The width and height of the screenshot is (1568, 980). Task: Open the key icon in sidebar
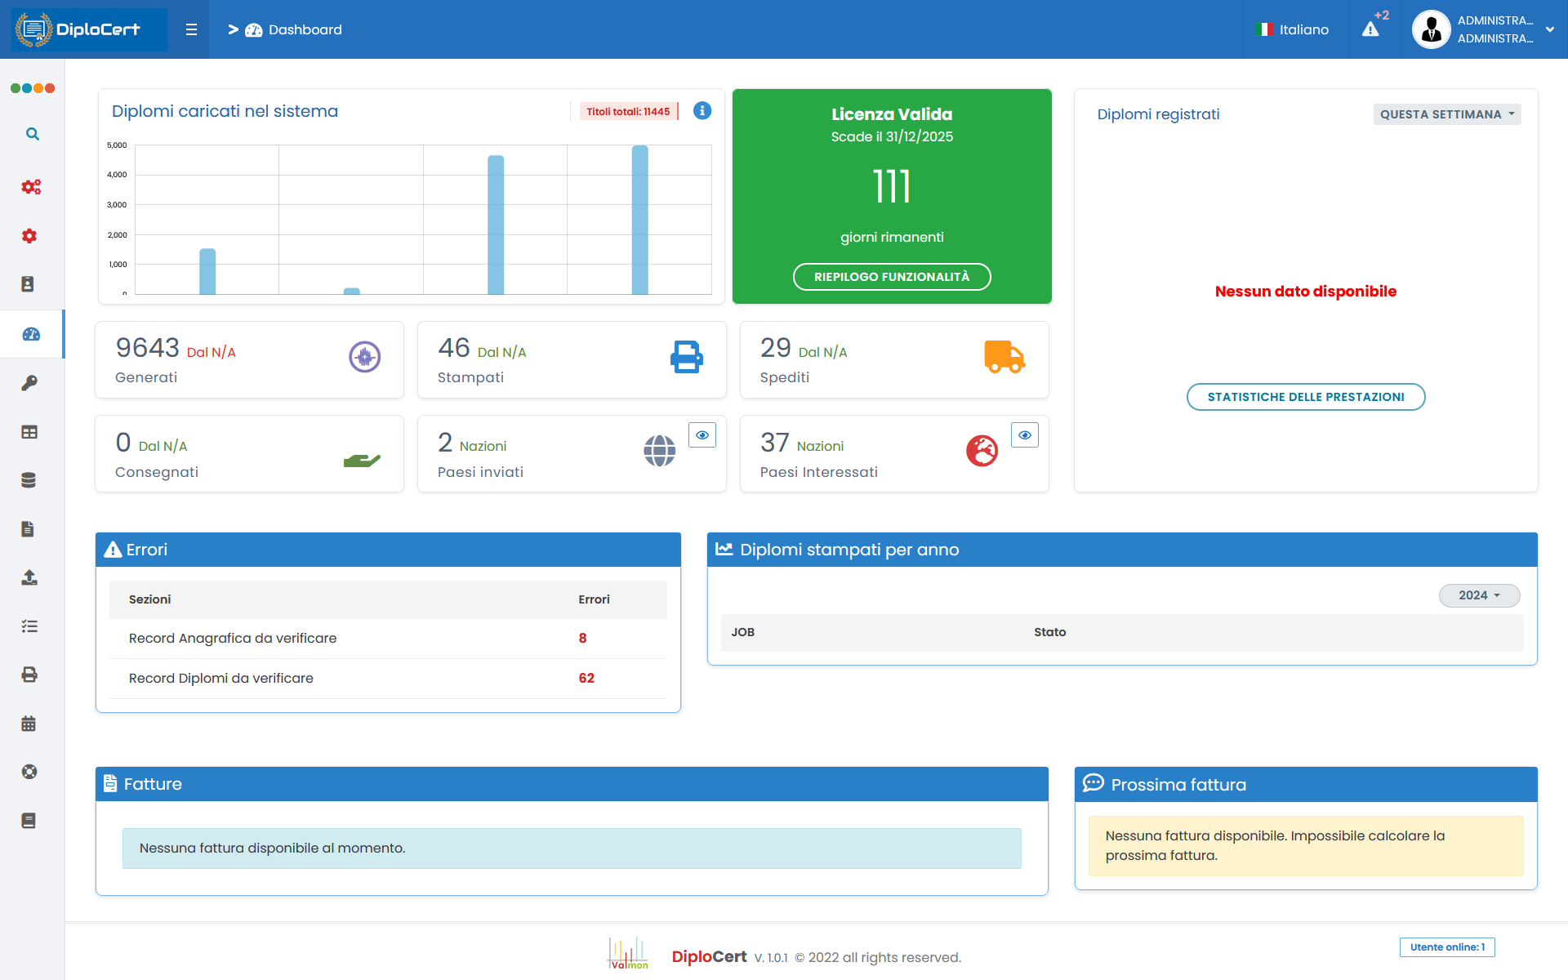click(29, 383)
